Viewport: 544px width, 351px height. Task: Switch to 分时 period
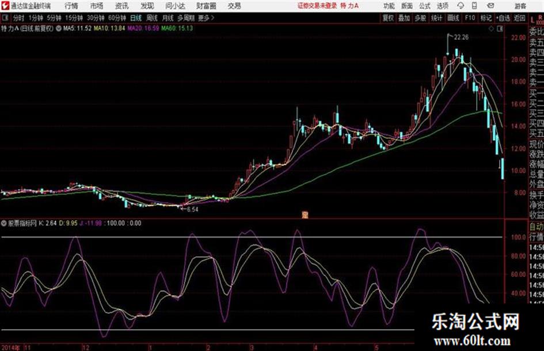[18, 18]
